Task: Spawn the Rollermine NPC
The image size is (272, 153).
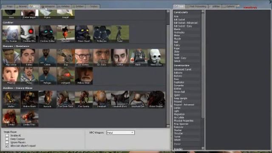Action: click(102, 34)
